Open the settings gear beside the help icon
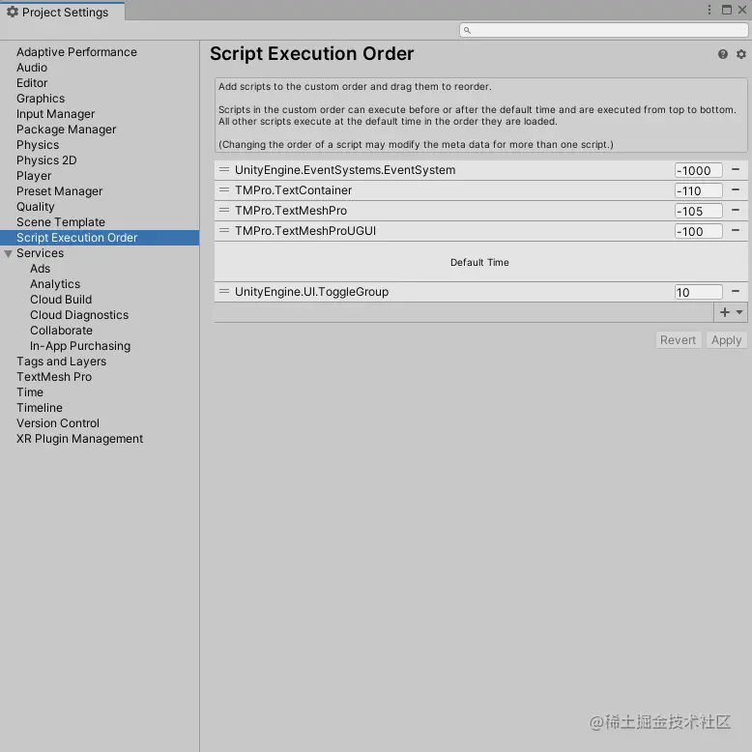The width and height of the screenshot is (752, 752). click(x=741, y=54)
